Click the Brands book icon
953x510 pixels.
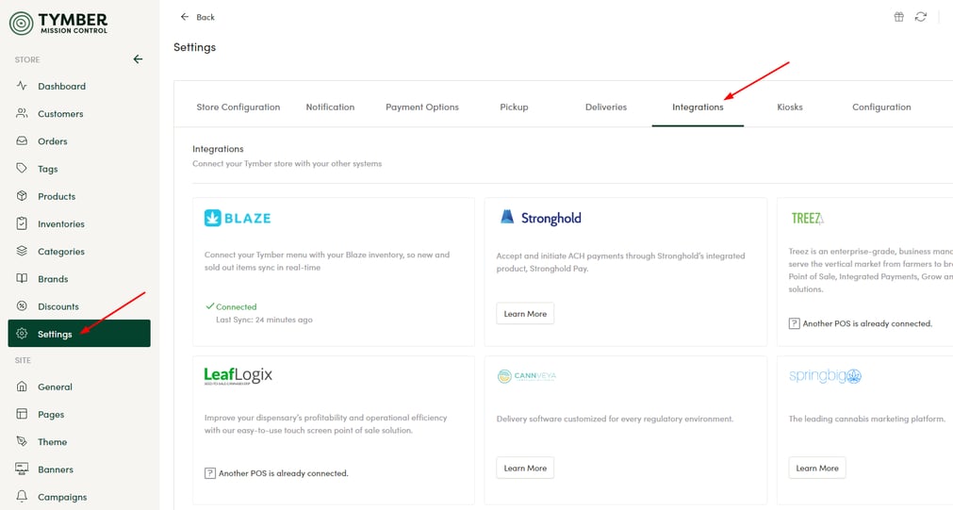pos(22,278)
